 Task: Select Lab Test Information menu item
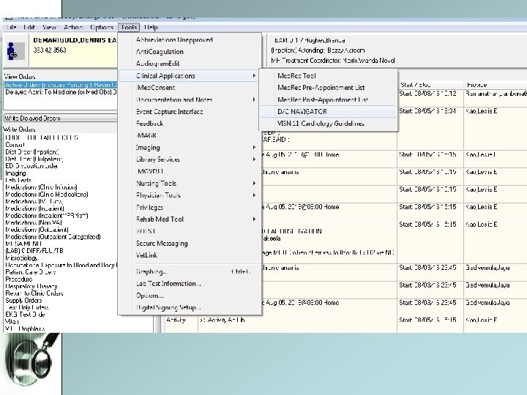190,284
